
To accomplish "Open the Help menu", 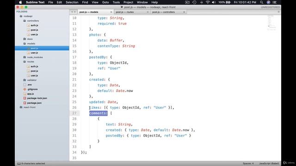I will pyautogui.click(x=154, y=2).
